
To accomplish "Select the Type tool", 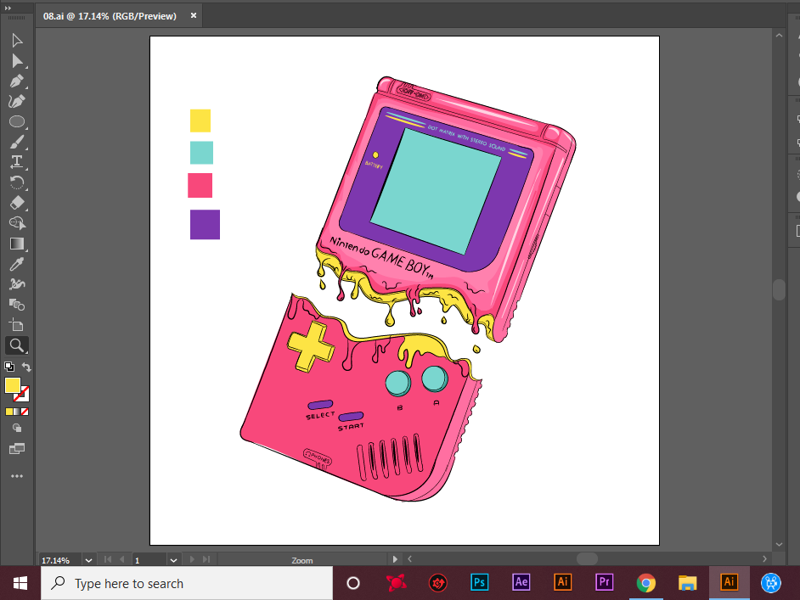I will click(x=17, y=163).
